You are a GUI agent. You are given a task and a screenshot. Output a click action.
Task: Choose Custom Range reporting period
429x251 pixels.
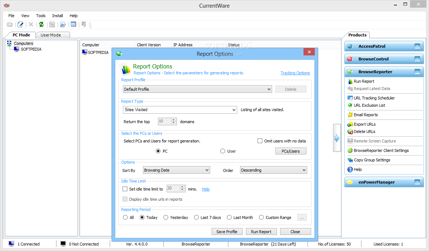261,217
